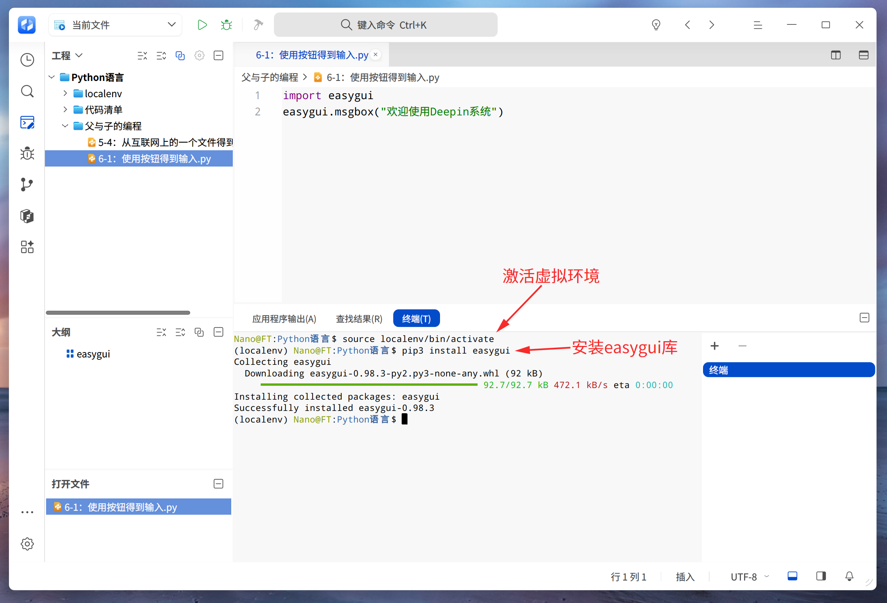887x603 pixels.
Task: Select the 终端(T) tab
Action: coord(416,318)
